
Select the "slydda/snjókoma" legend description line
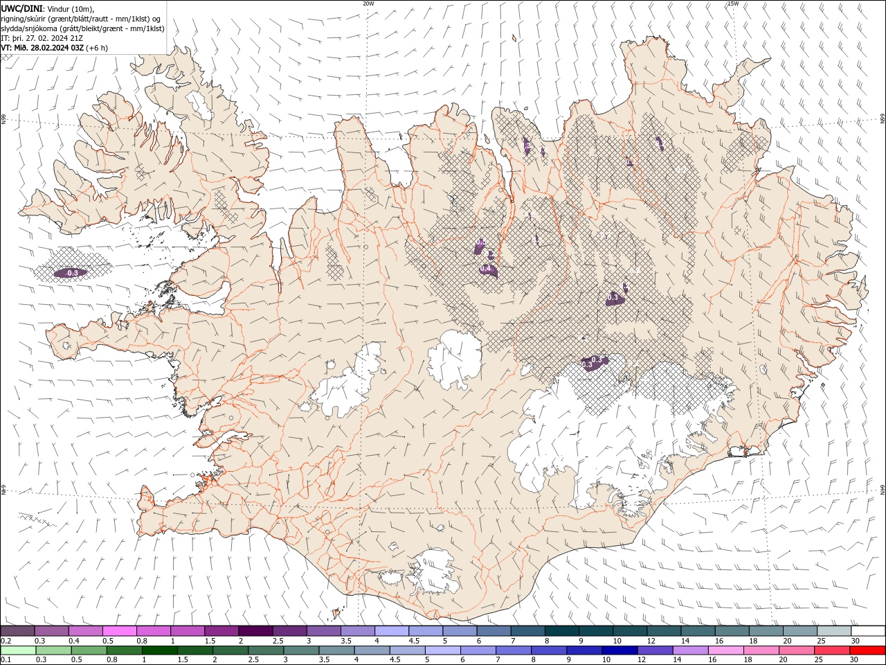tap(82, 28)
